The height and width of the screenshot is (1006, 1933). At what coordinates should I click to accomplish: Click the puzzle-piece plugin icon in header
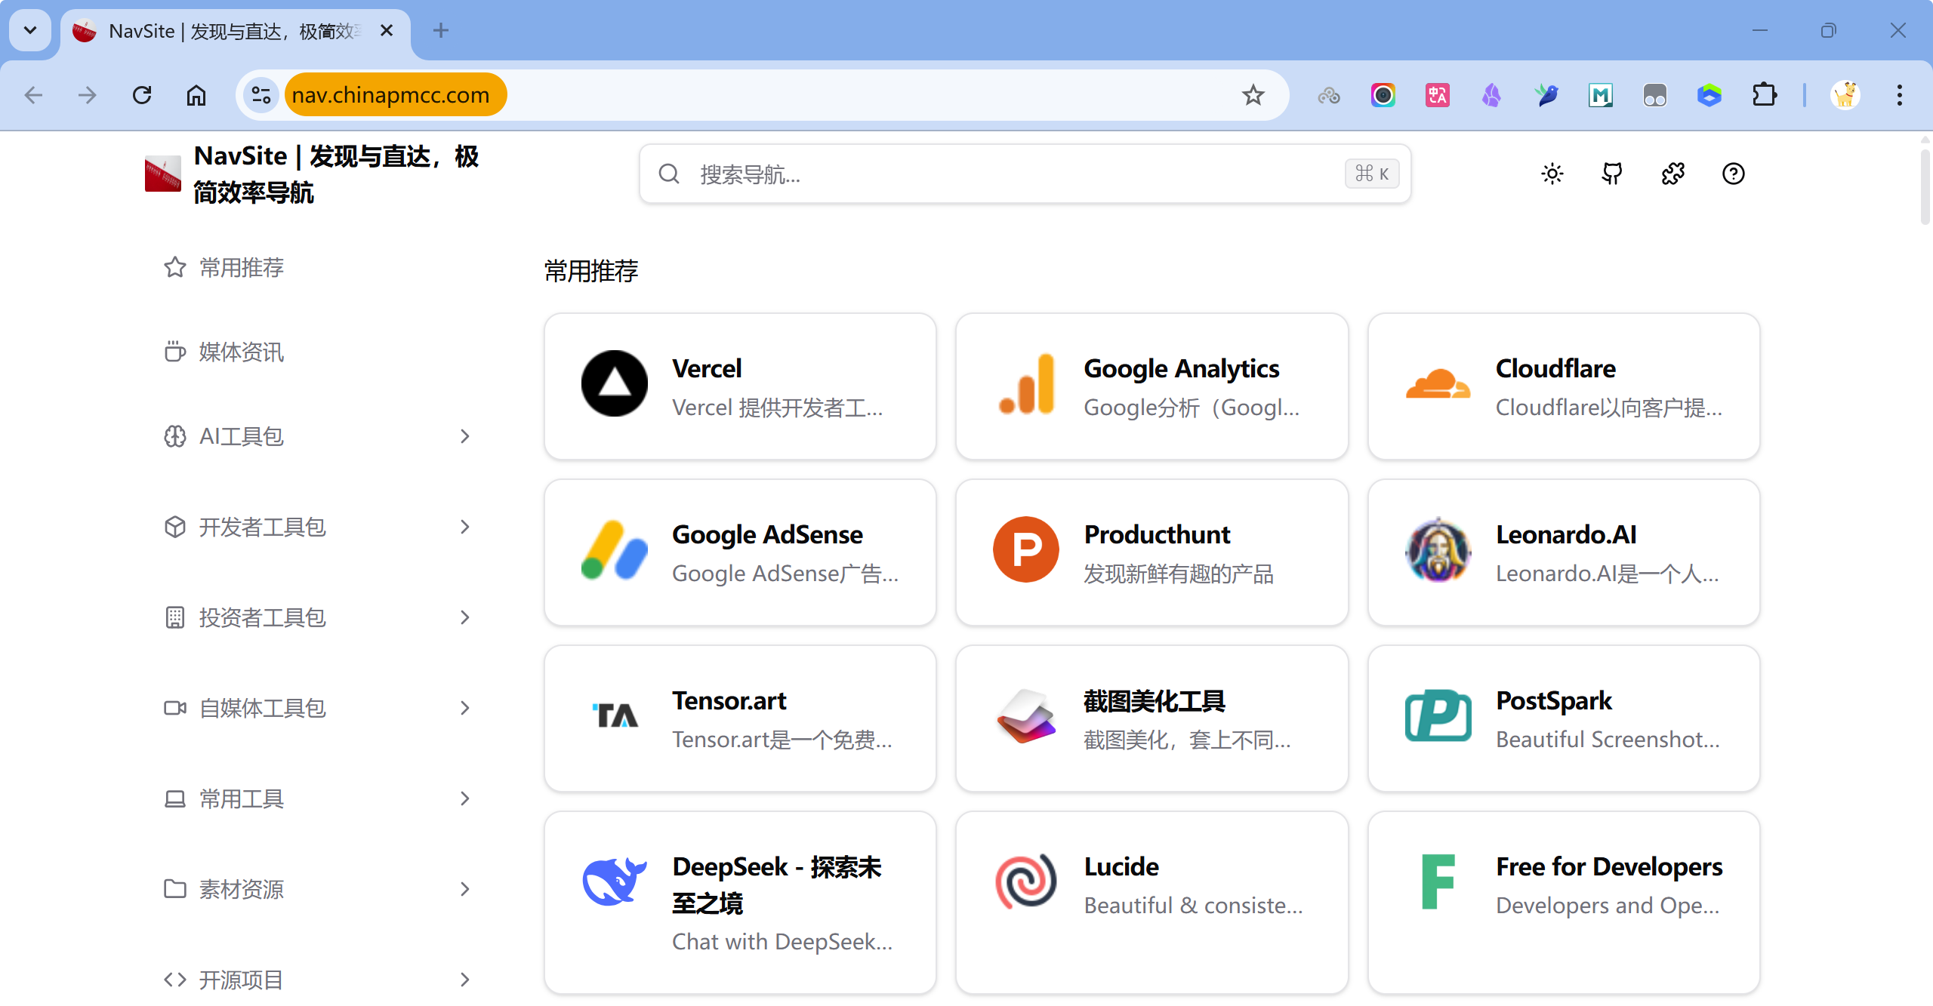coord(1672,174)
